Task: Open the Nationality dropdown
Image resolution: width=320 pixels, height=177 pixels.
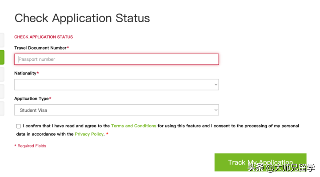Action: point(116,85)
